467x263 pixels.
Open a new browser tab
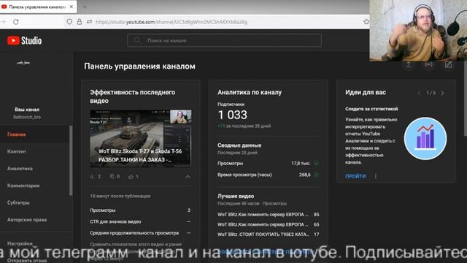click(85, 7)
